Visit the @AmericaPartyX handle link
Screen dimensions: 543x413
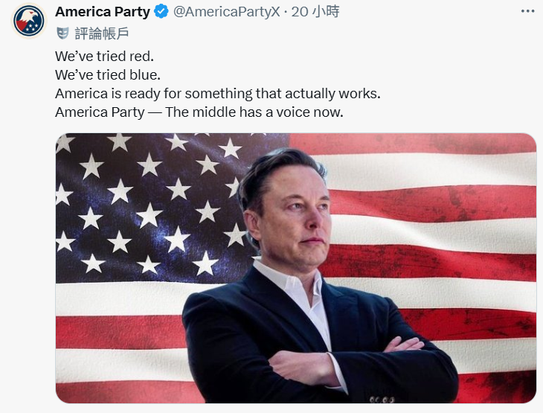click(x=226, y=12)
